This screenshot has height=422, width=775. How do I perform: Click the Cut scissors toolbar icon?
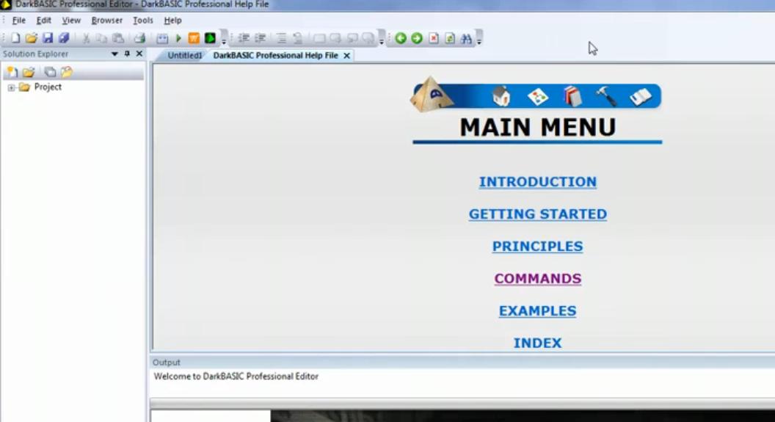86,38
